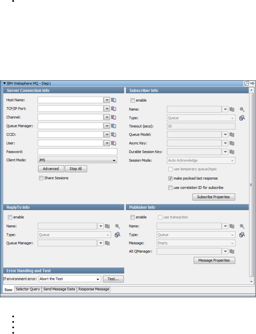Click scrollbar down arrow
The width and height of the screenshot is (256, 334).
(251, 282)
